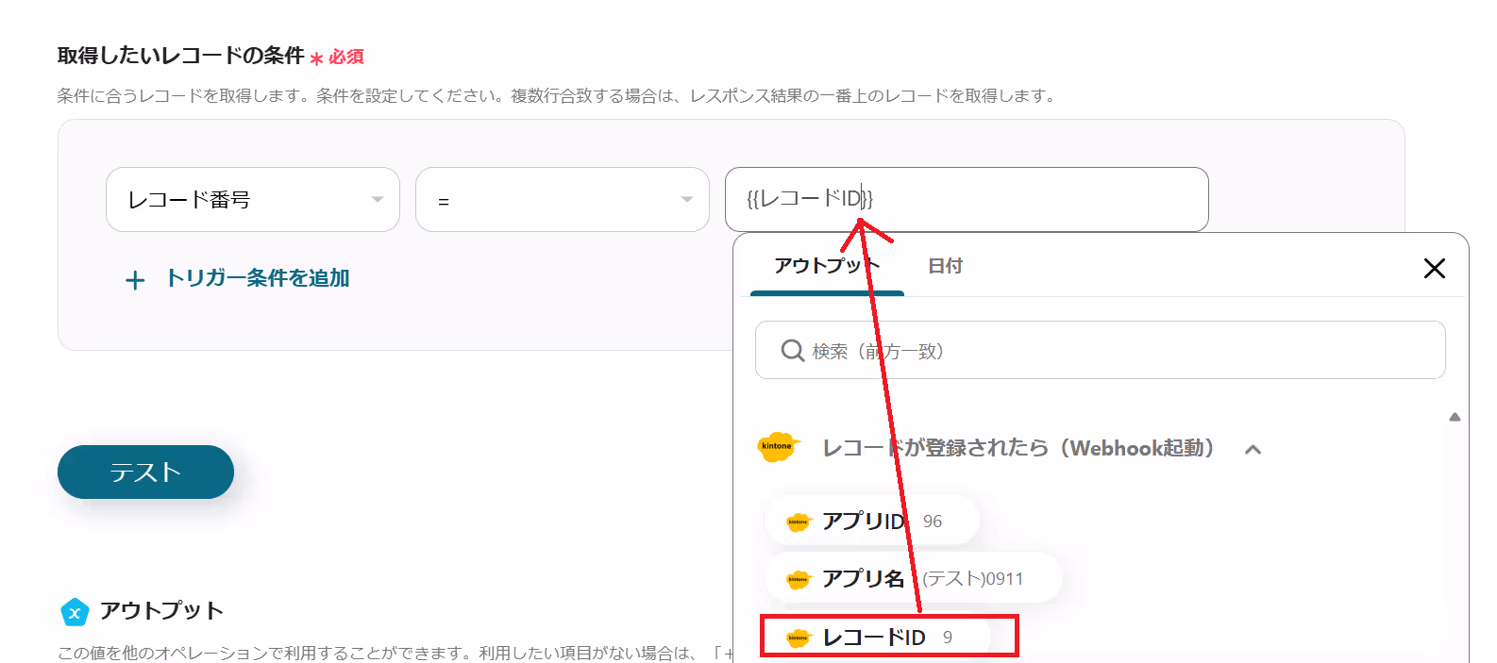Collapse the レコードが登録されたら section chevron
Screen dimensions: 1497x663
tap(1253, 450)
